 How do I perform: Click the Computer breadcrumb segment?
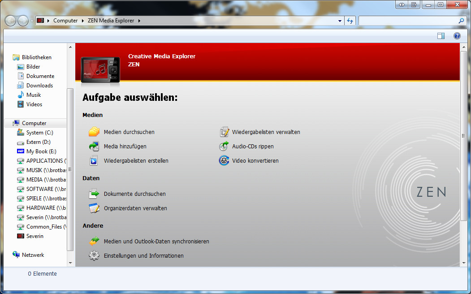pyautogui.click(x=65, y=21)
